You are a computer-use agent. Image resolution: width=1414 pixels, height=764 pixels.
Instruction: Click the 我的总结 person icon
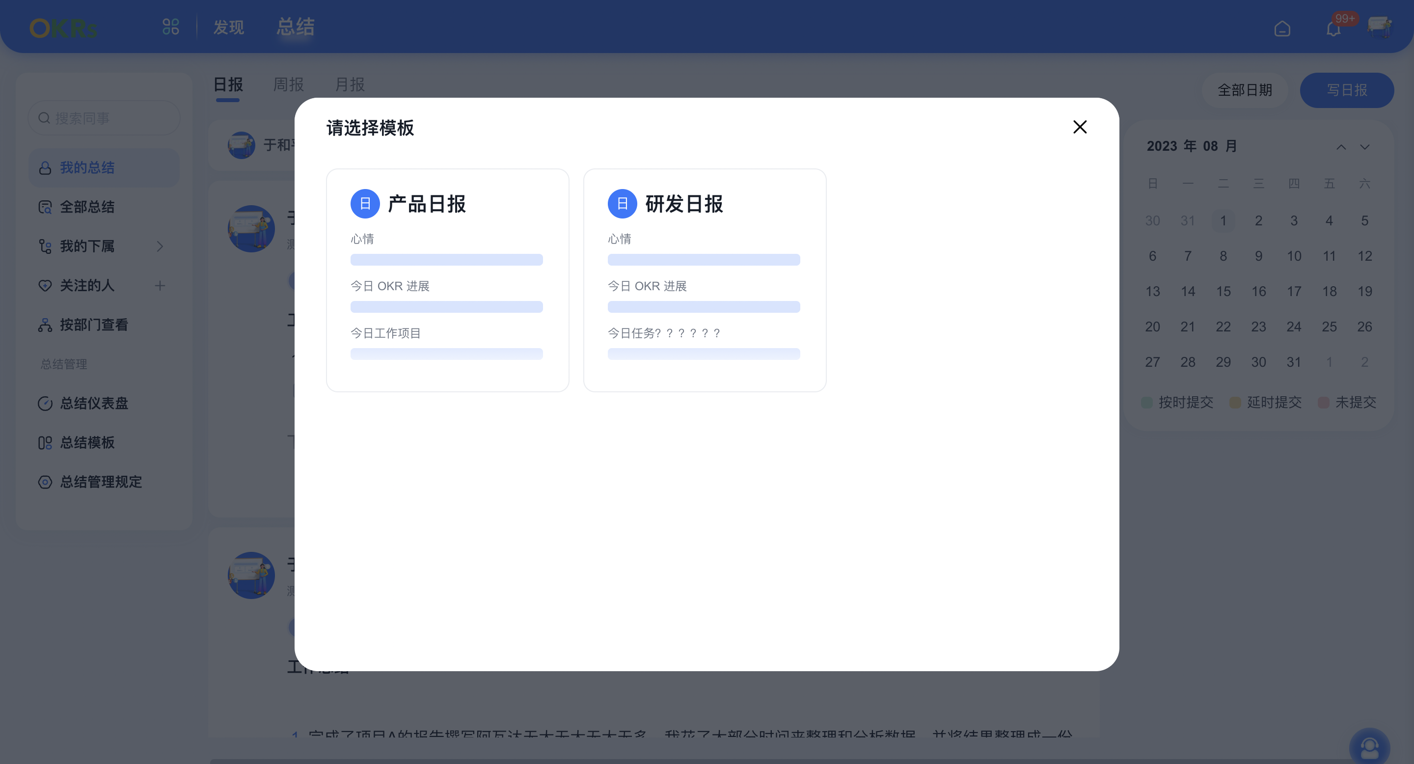pos(45,168)
